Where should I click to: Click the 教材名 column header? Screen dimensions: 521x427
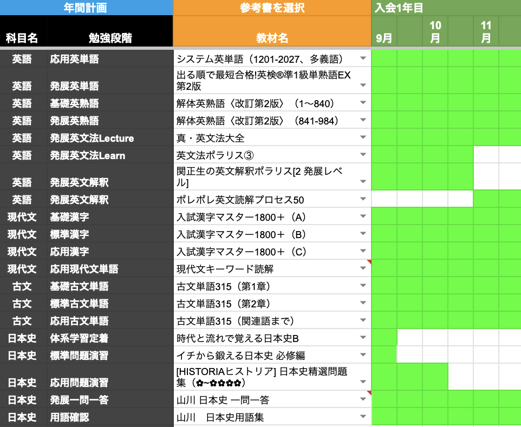point(272,31)
